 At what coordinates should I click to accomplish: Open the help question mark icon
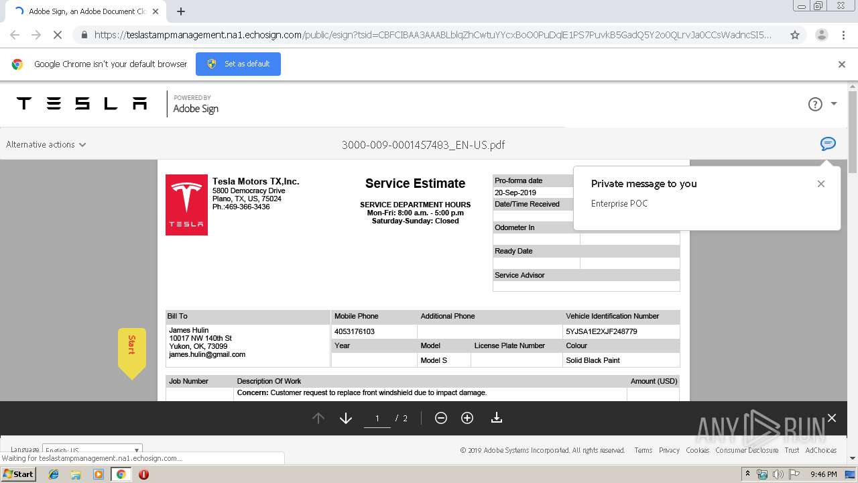(x=815, y=104)
